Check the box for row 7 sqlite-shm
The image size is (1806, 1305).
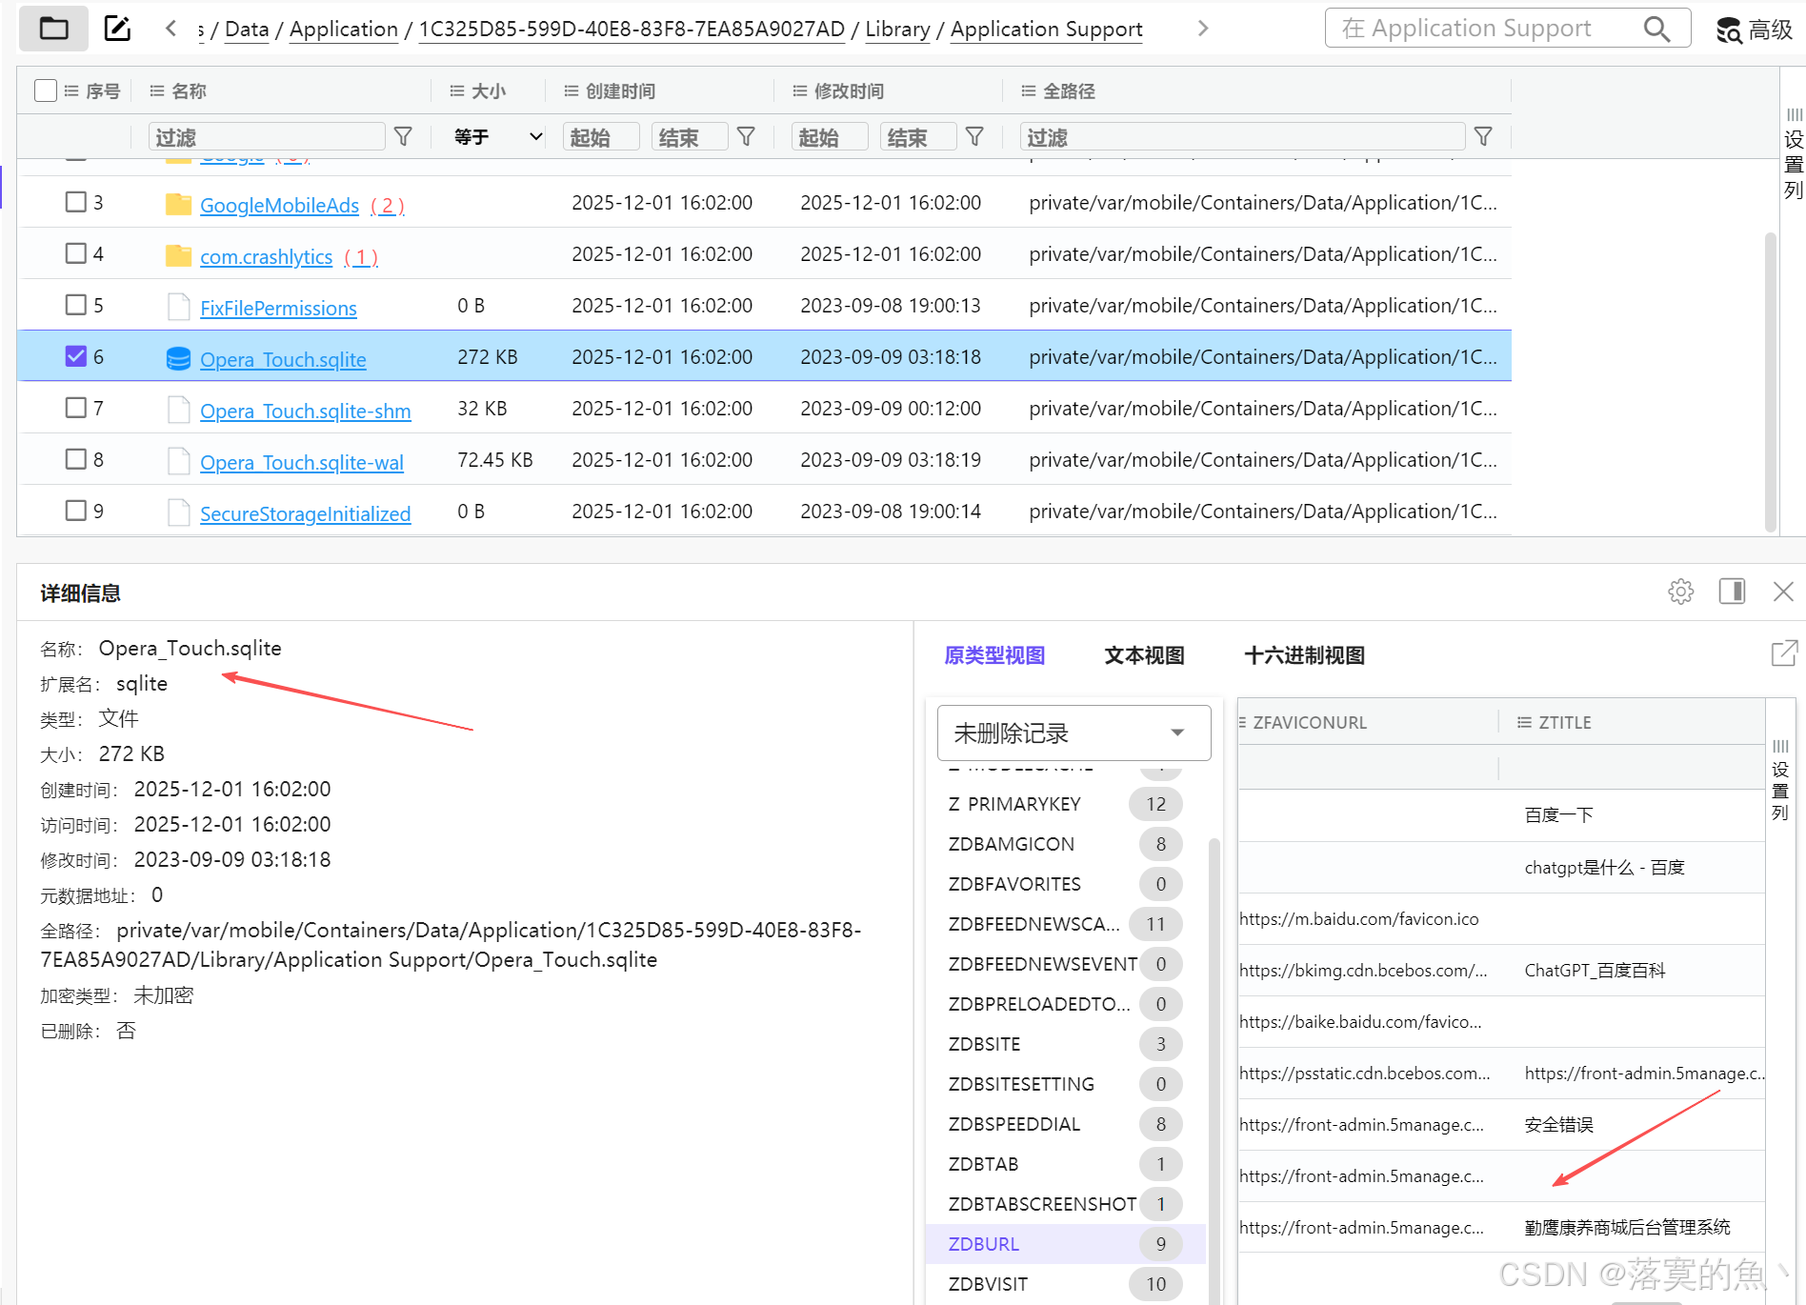(x=76, y=408)
